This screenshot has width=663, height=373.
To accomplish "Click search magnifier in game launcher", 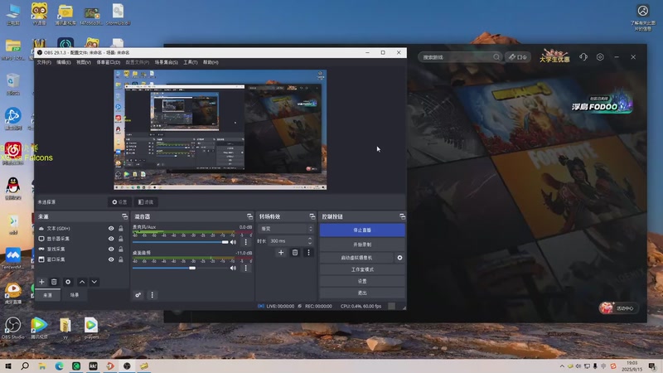I will [496, 57].
